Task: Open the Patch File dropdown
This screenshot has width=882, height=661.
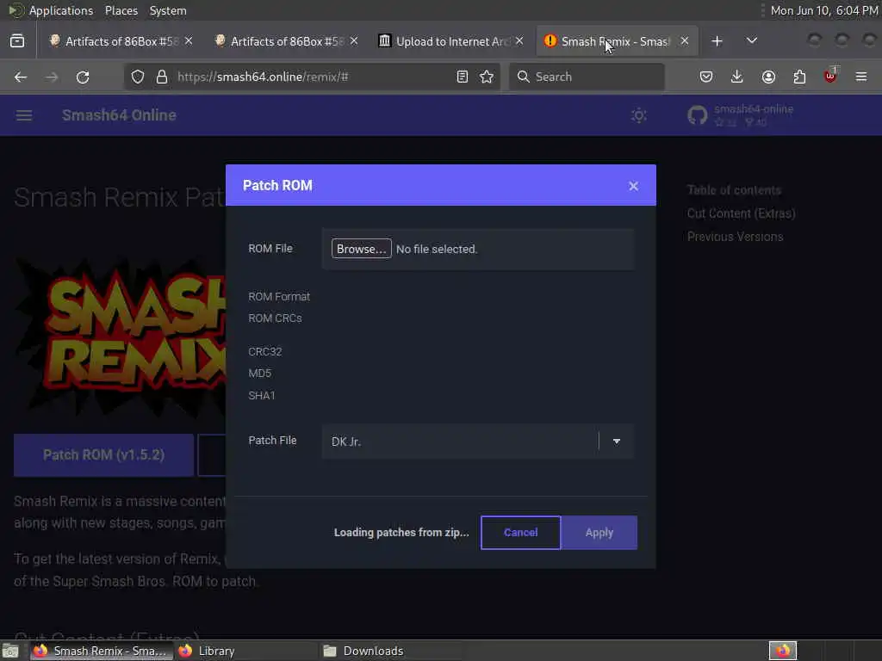Action: tap(617, 442)
